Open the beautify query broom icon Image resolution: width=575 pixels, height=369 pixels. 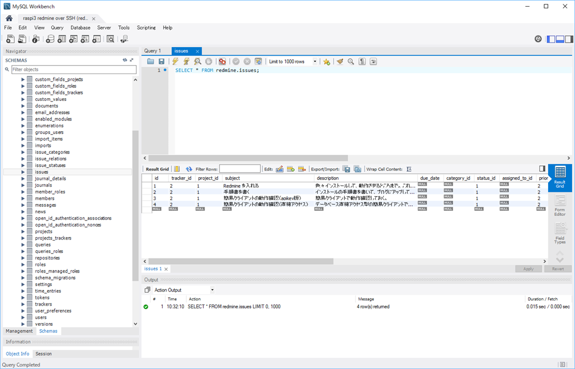click(340, 62)
